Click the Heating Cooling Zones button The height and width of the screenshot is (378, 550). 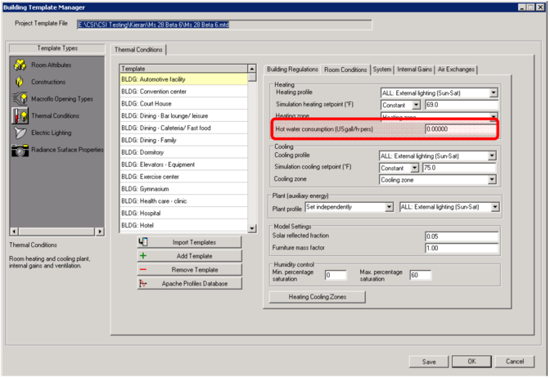[317, 297]
